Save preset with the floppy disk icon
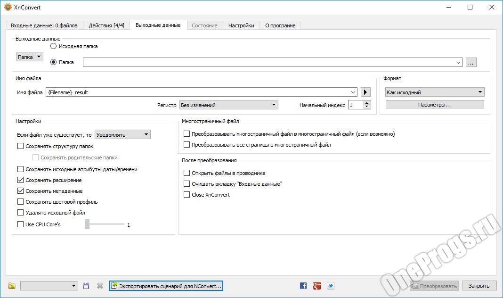Viewport: 503px width, 298px height. tap(86, 285)
